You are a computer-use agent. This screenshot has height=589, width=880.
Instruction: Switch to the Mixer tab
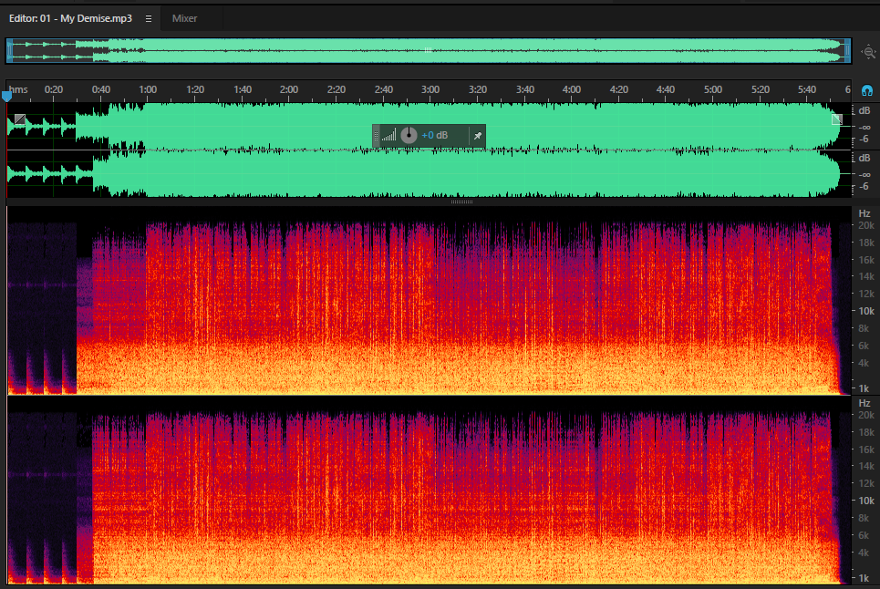click(x=184, y=18)
